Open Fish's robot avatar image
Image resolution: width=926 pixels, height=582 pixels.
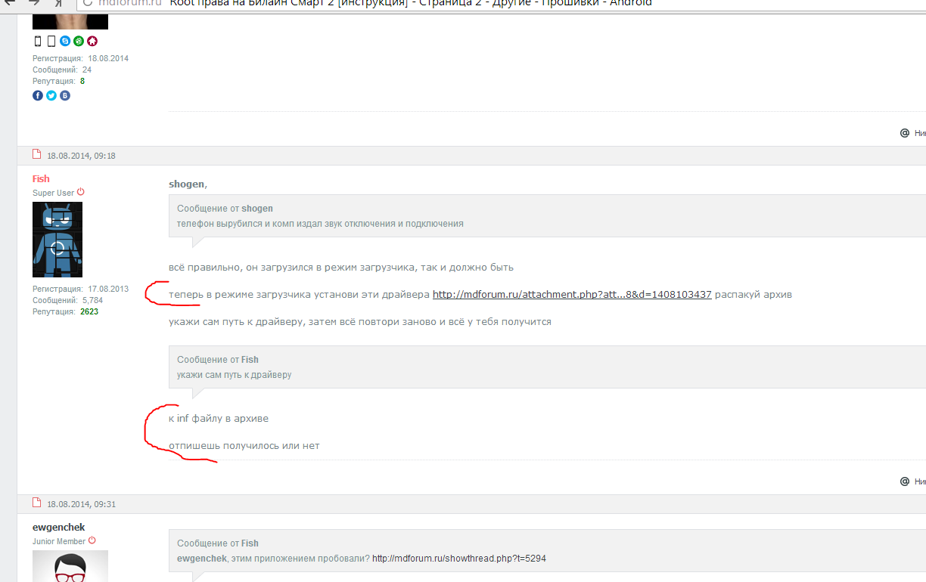[x=57, y=240]
